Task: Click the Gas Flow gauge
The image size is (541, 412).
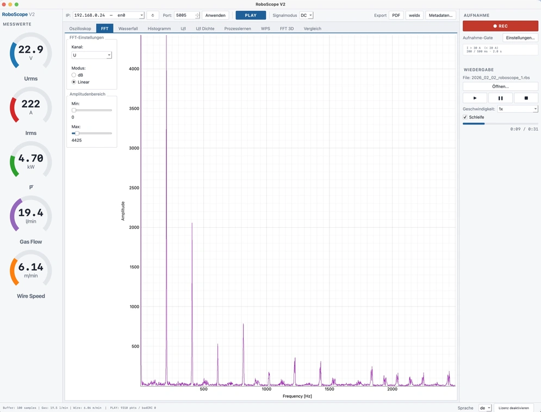Action: point(30,215)
